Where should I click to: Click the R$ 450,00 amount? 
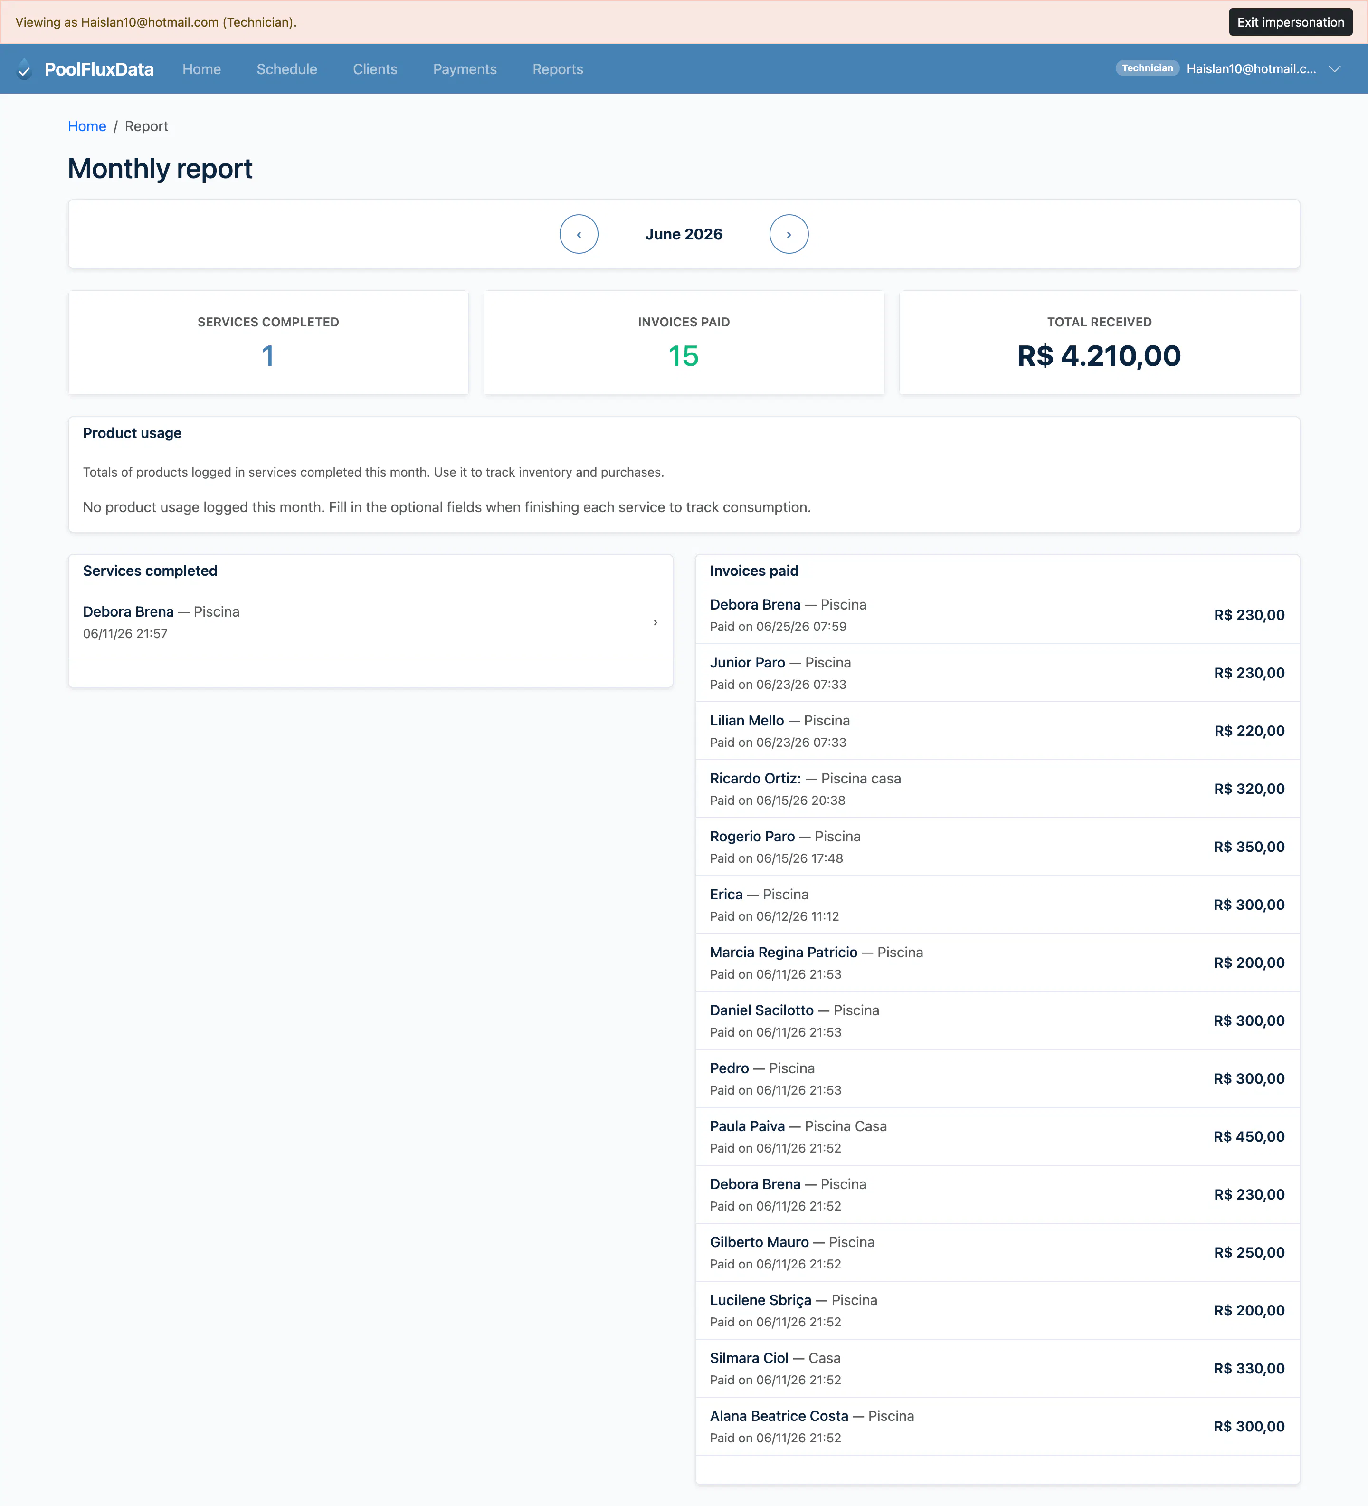[x=1248, y=1136]
